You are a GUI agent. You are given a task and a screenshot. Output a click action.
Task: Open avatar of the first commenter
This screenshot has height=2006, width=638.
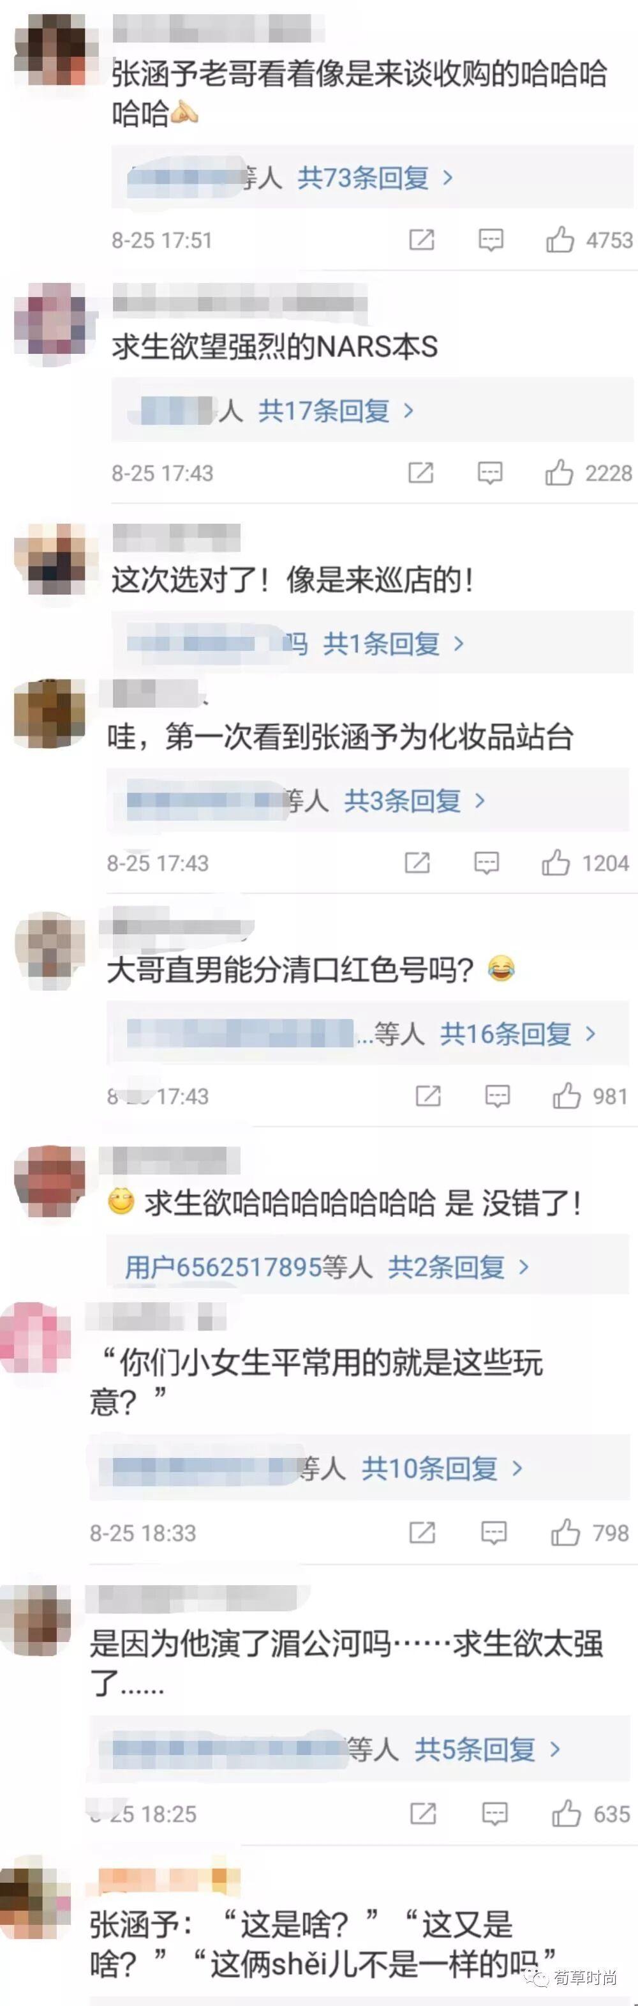[50, 51]
